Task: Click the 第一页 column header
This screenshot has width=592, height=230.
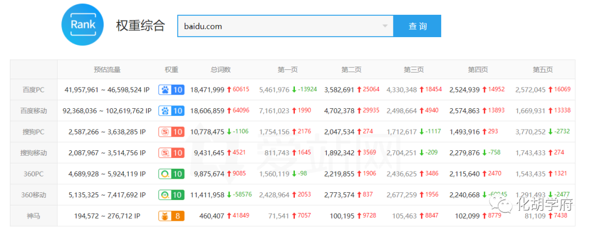Action: pos(287,69)
